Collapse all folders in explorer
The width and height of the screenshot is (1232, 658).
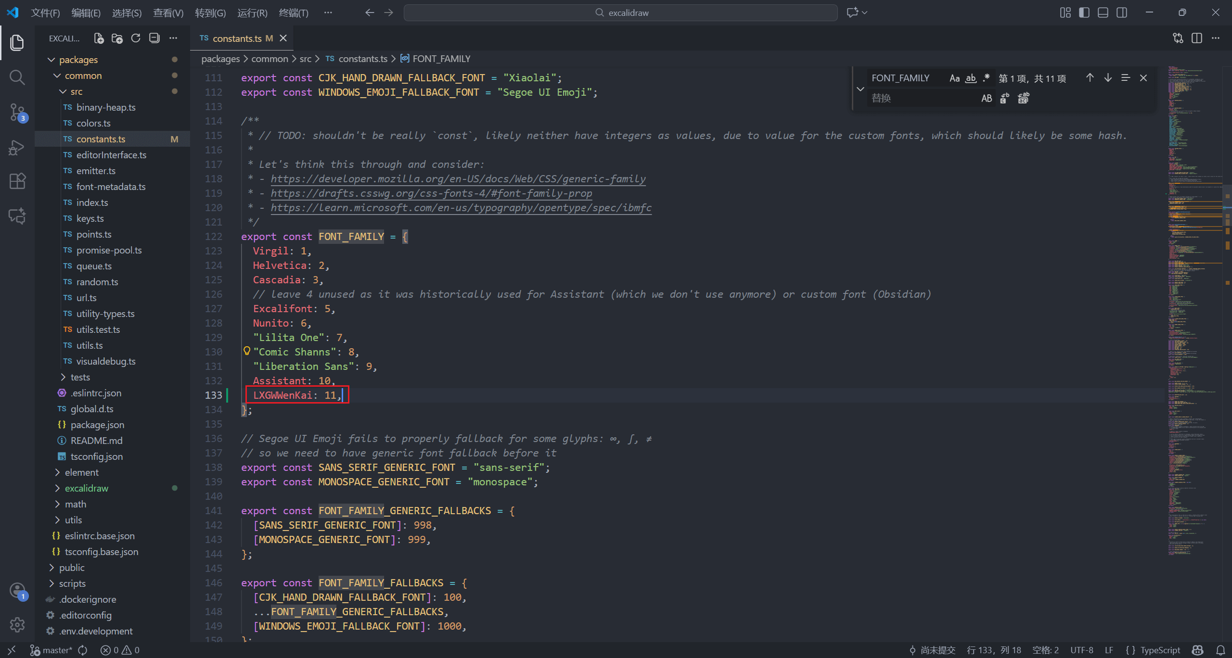(154, 38)
